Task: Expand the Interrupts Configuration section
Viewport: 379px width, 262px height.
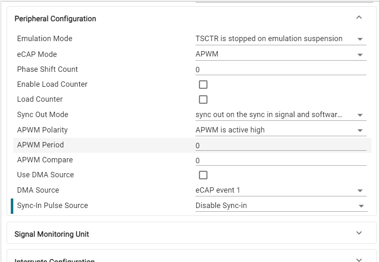Action: click(359, 260)
